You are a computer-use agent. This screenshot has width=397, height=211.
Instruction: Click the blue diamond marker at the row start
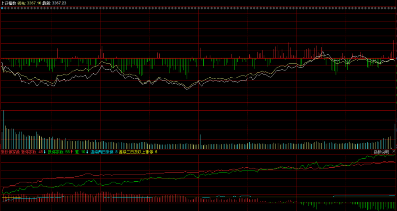[x=2, y=8]
